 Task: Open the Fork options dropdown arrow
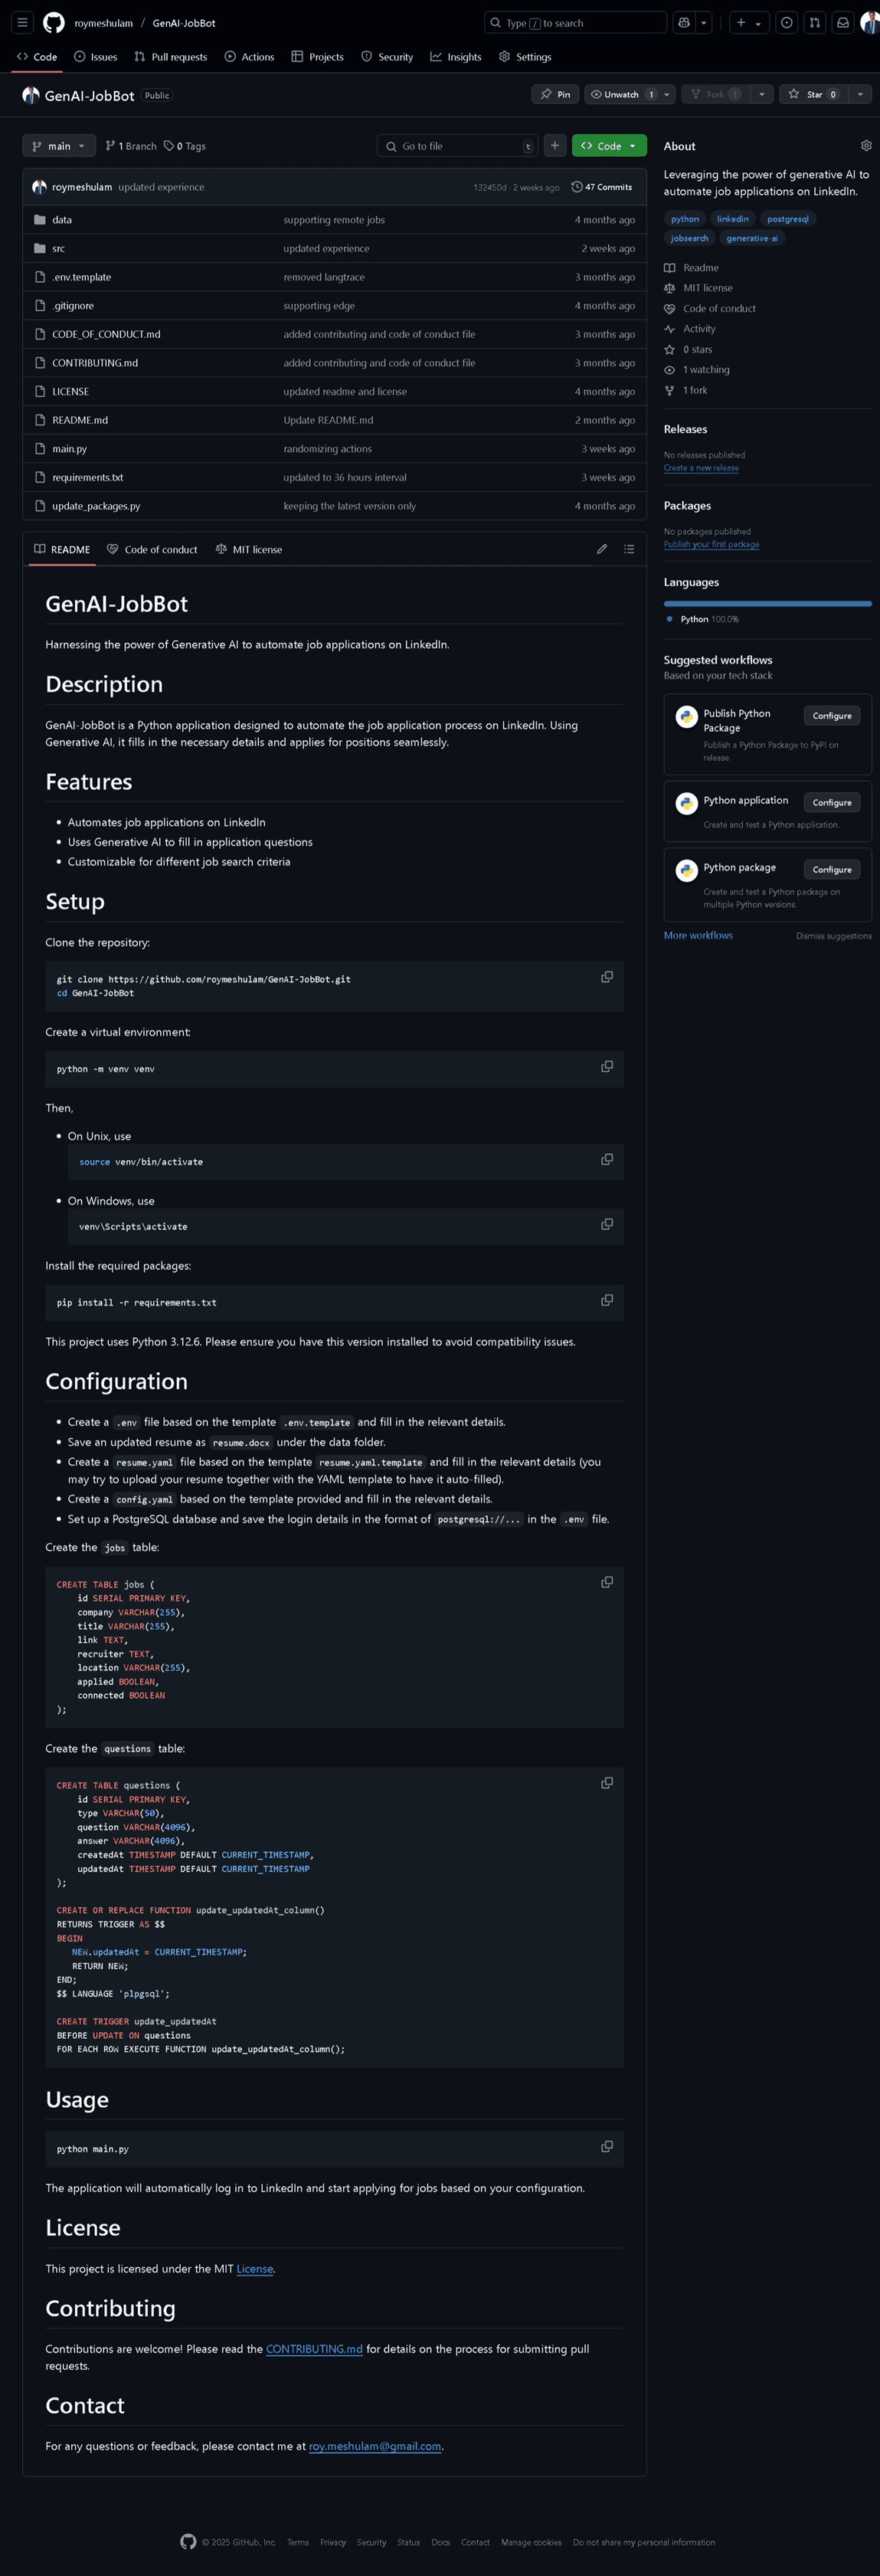762,94
